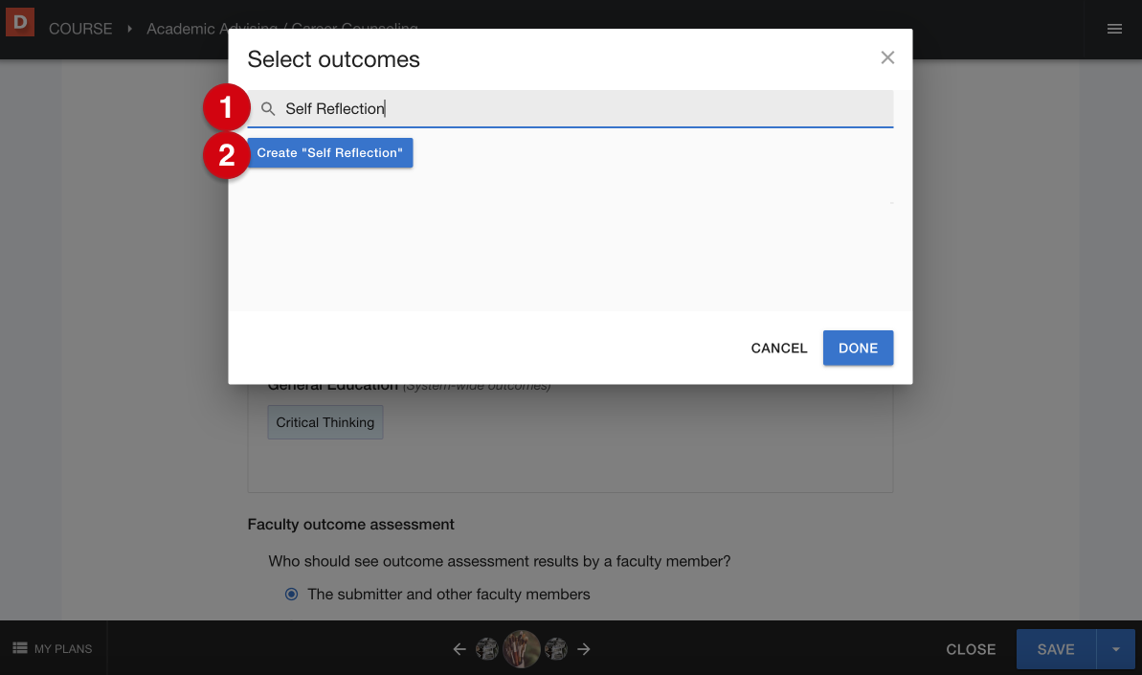Select the center brushes thumbnail
Viewport: 1142px width, 675px height.
(x=522, y=649)
